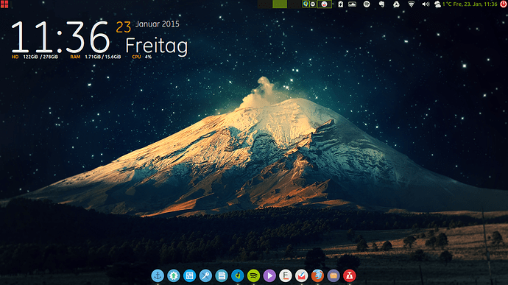Click the blue-yellow music app window button in panel
508x285 pixels.
coord(306,4)
